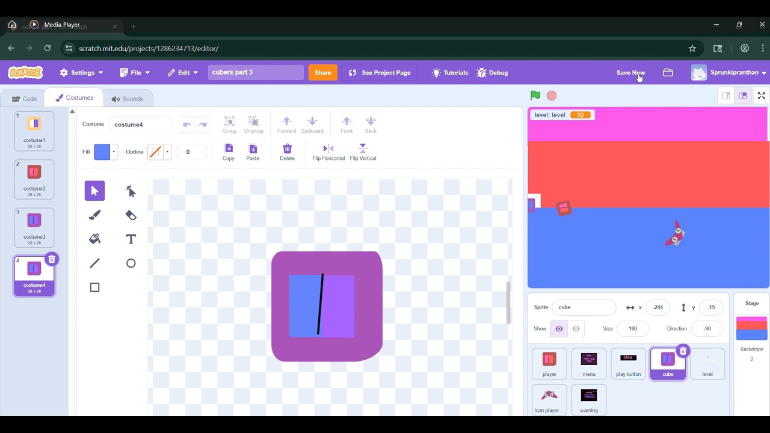770x433 pixels.
Task: Select the warning sprite
Action: click(589, 400)
